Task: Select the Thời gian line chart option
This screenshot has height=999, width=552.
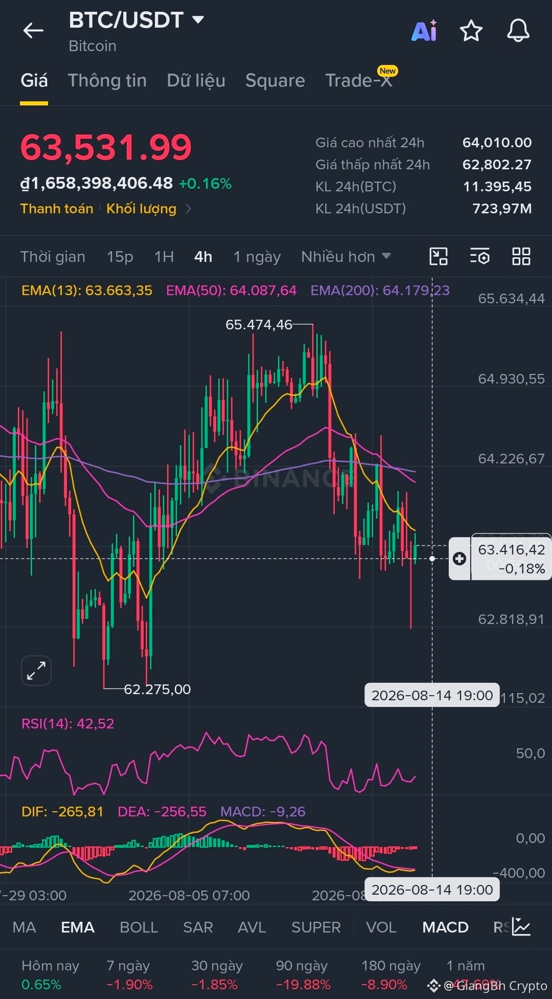Action: [53, 256]
